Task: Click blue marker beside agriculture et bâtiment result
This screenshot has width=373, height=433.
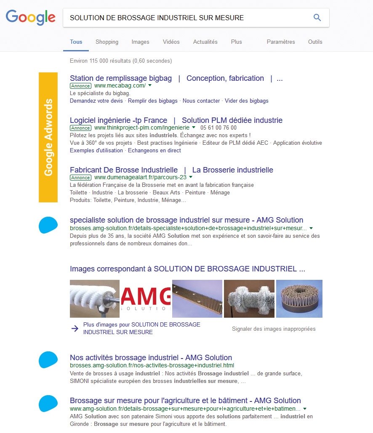Action: [48, 404]
